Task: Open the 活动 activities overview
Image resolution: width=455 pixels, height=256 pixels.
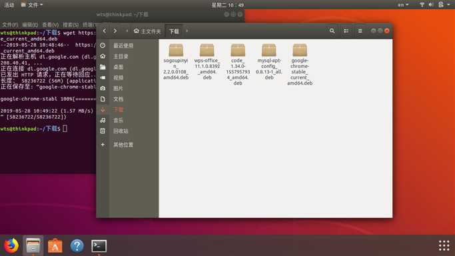Action: 9,5
